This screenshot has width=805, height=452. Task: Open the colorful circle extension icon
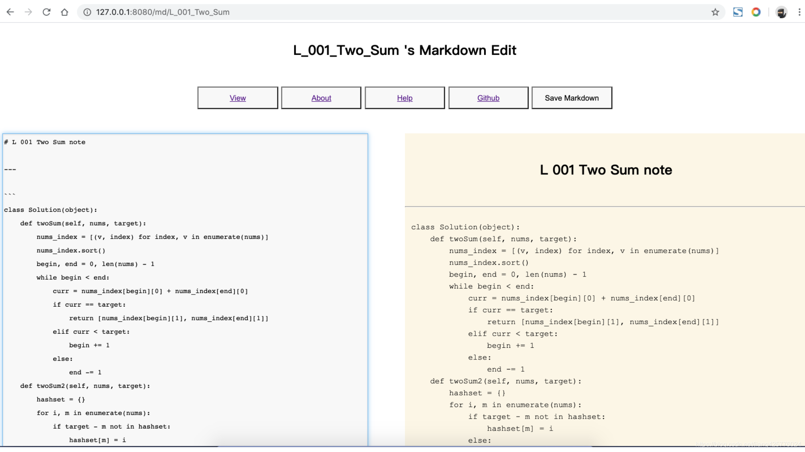pyautogui.click(x=756, y=12)
